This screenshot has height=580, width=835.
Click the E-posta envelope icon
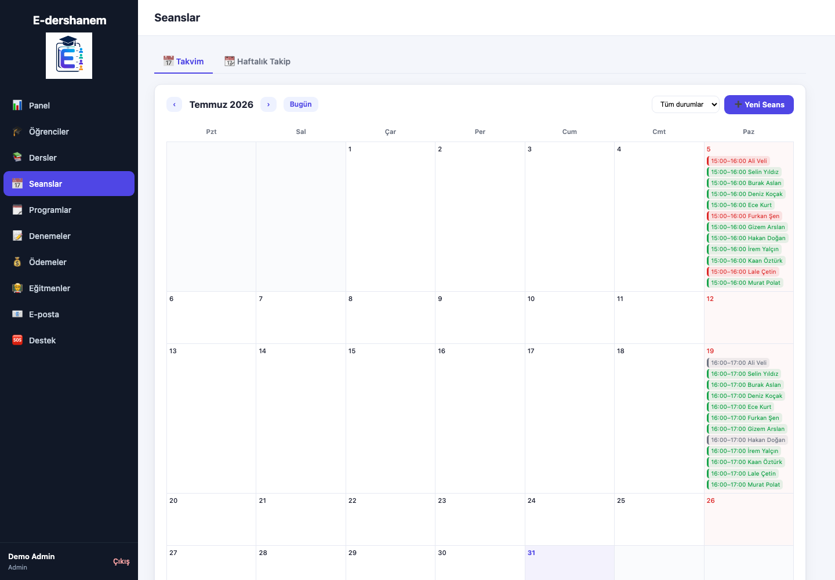tap(17, 314)
